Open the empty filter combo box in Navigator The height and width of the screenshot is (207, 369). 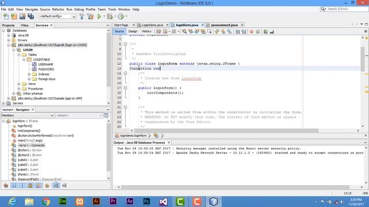click(79, 116)
